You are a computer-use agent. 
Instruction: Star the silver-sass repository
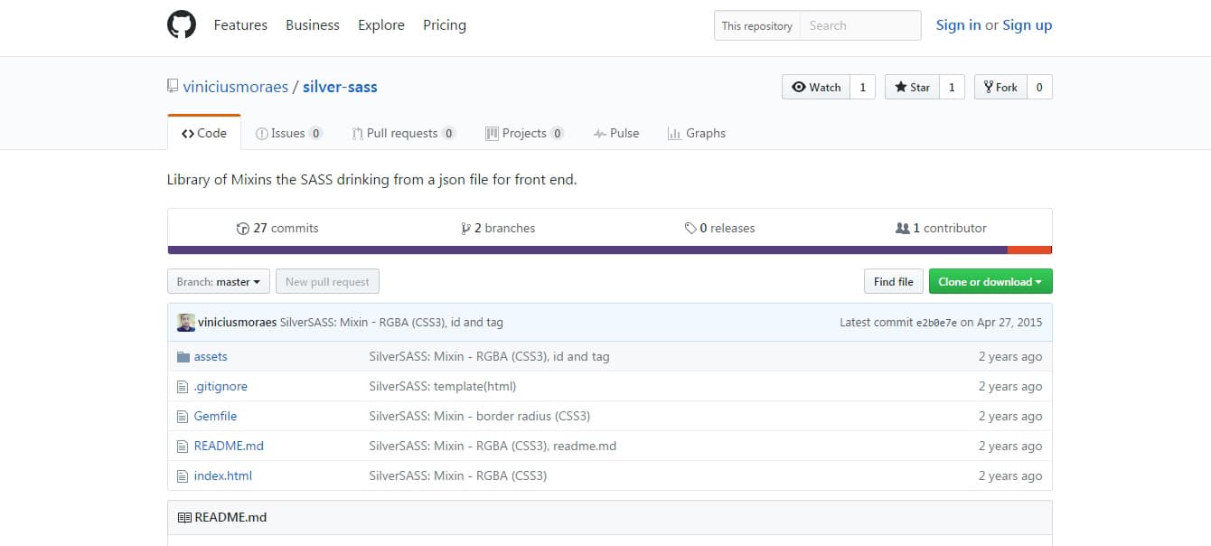pyautogui.click(x=912, y=87)
